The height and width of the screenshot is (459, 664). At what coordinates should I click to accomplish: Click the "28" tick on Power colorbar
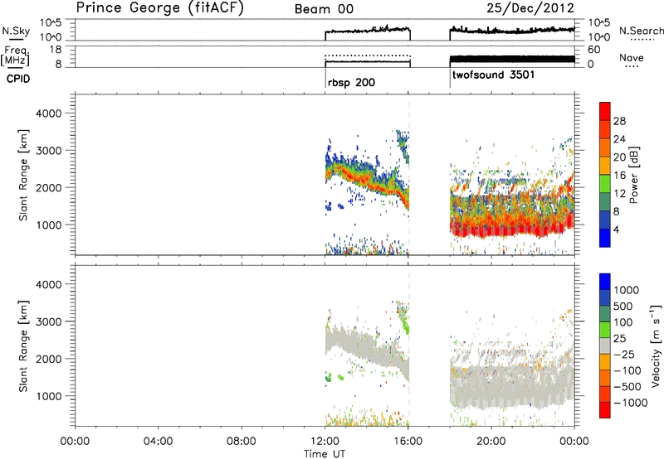619,121
